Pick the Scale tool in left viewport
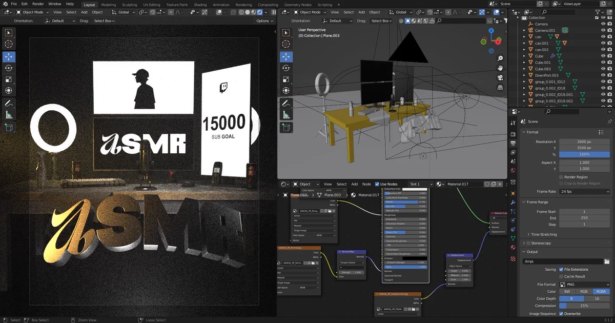Viewport: 615px width, 323px height. pos(9,79)
